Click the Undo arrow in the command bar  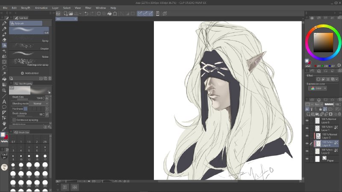(x=86, y=14)
